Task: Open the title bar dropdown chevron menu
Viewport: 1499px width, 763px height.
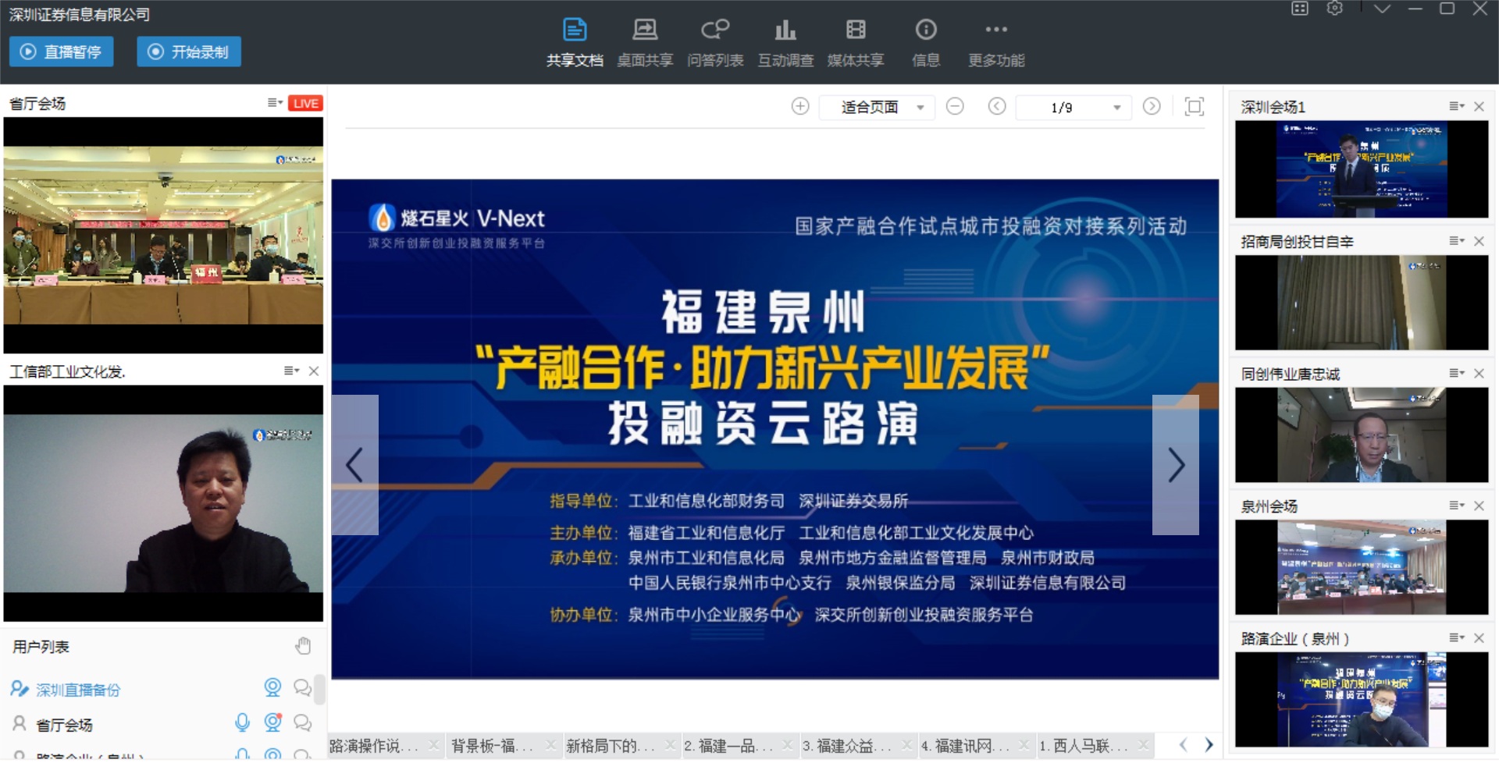Action: click(x=1382, y=9)
